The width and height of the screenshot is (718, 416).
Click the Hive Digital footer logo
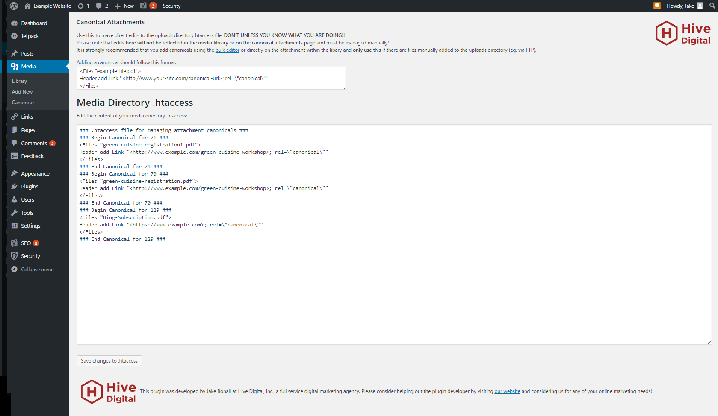tap(109, 392)
